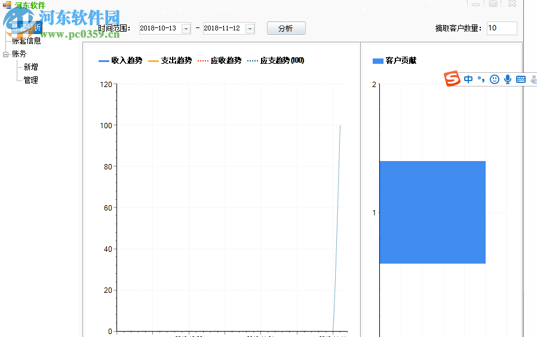This screenshot has width=537, height=337.
Task: Toggle Chinese/English mode 中 icon
Action: coord(468,79)
